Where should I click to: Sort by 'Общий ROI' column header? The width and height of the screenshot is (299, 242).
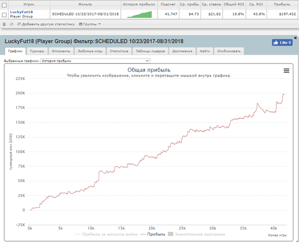tap(234, 4)
